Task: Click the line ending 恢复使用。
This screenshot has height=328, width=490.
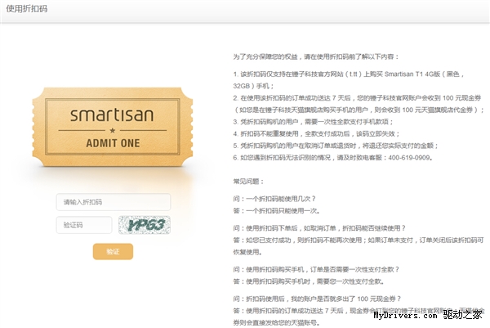Action: click(x=247, y=252)
